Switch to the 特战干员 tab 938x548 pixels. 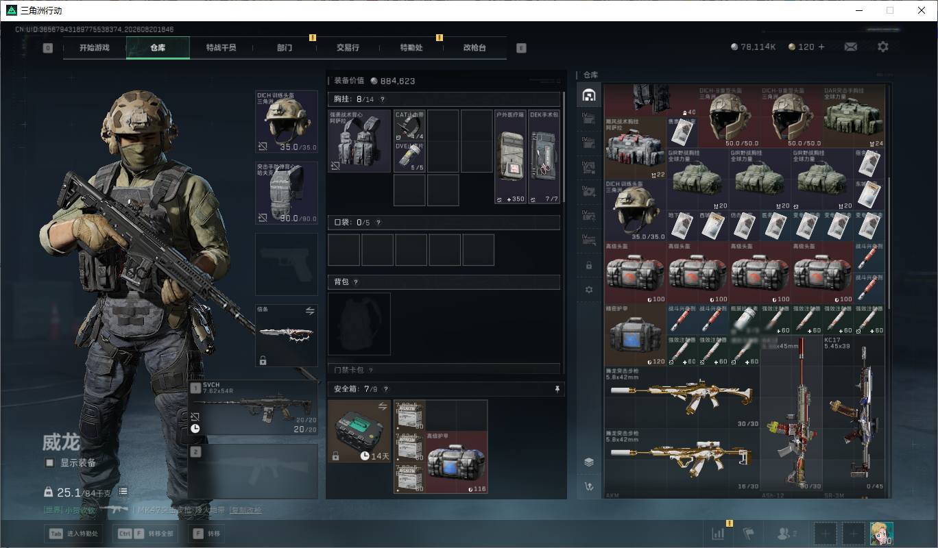221,48
